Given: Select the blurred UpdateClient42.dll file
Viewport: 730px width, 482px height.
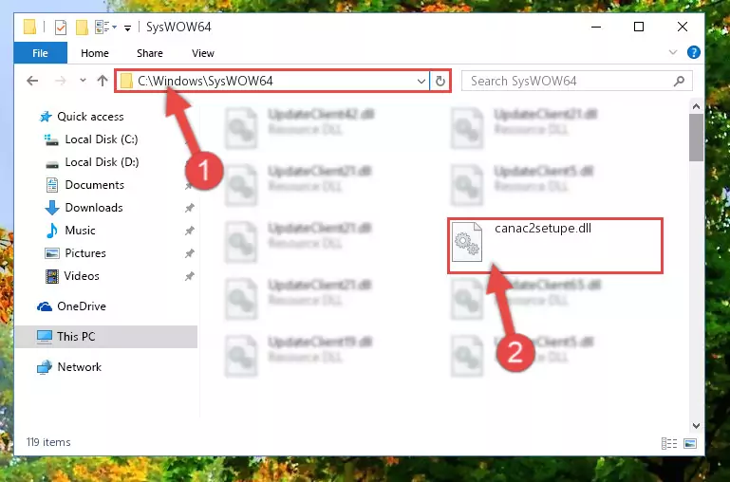Looking at the screenshot, I should coord(300,128).
